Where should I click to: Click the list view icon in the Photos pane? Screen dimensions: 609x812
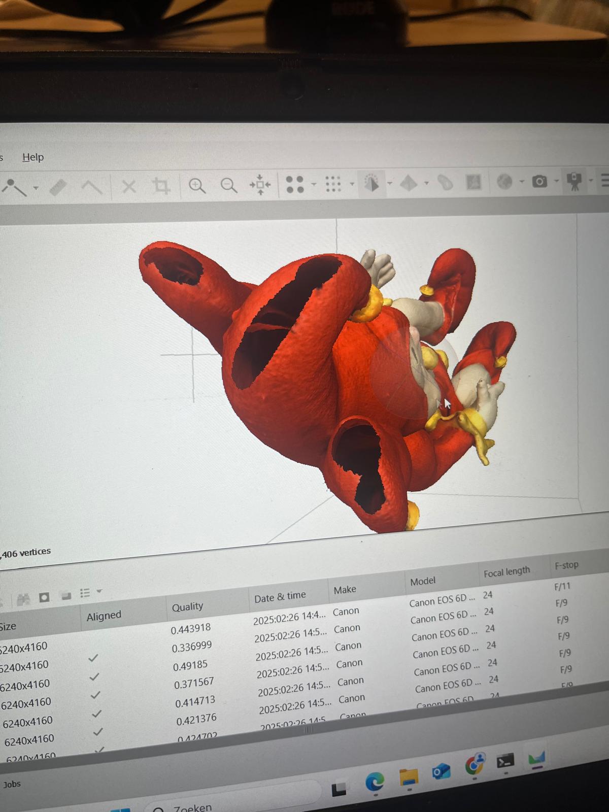tap(85, 593)
